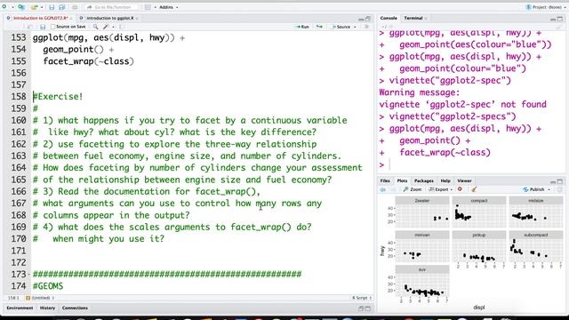Switch to Introduction to GGPLOT2.R tab
569x320 pixels.
click(40, 18)
